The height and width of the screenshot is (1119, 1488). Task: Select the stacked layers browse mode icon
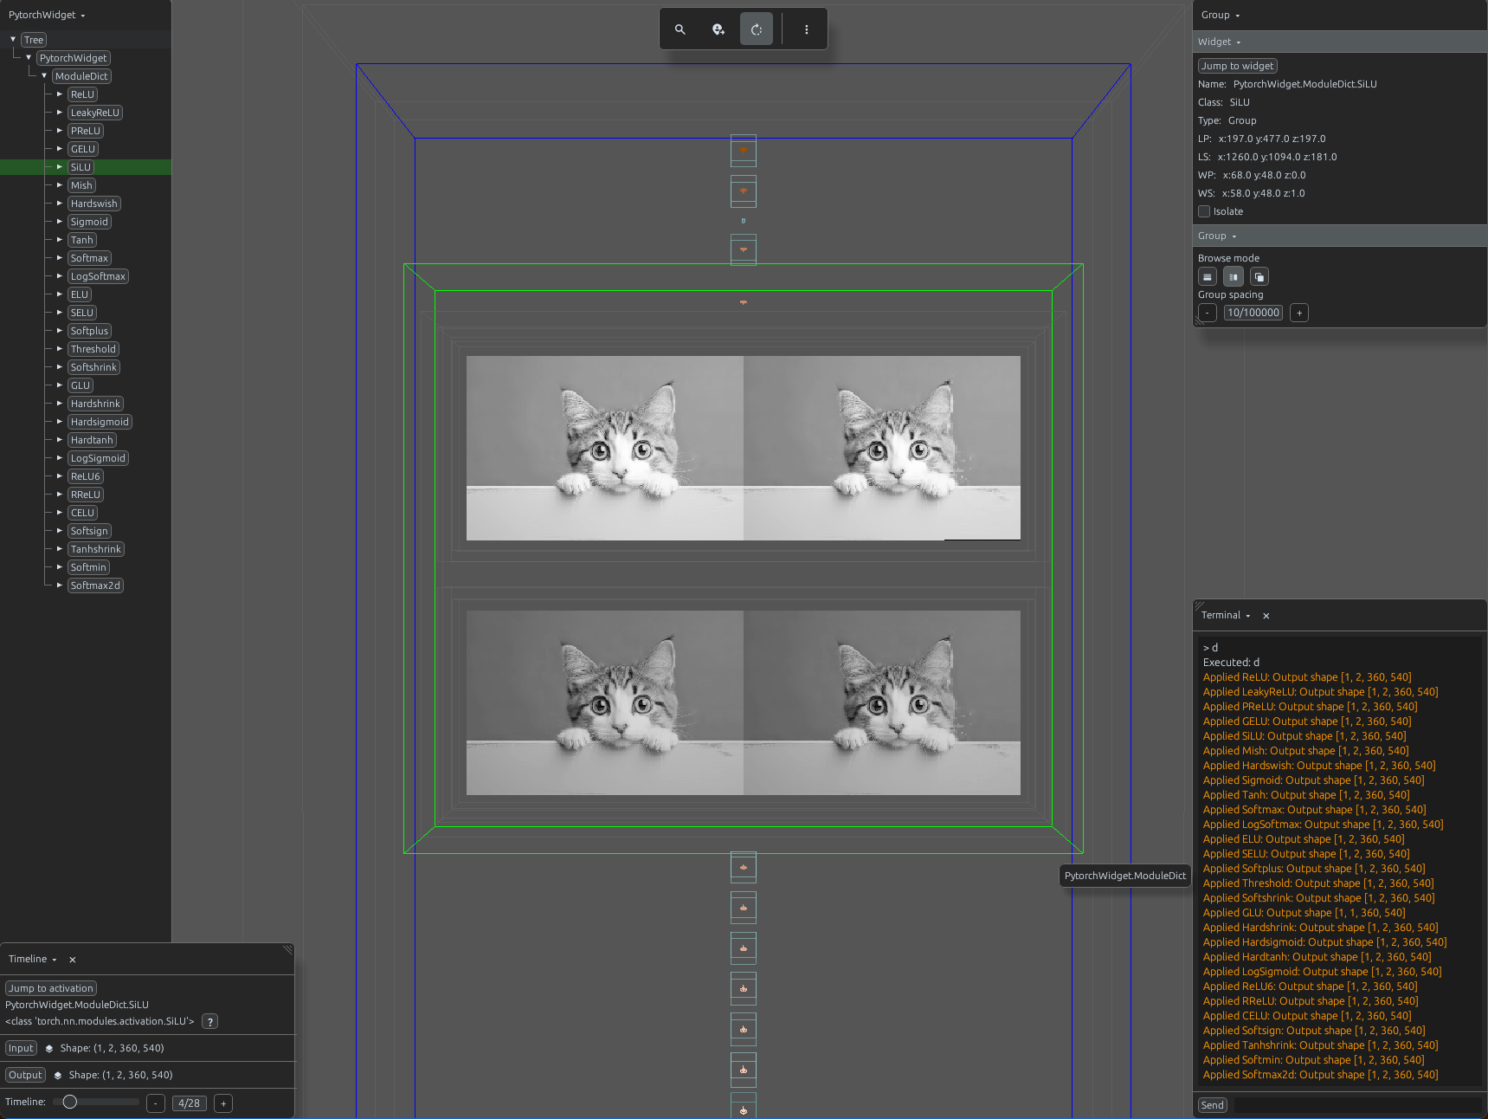1259,276
